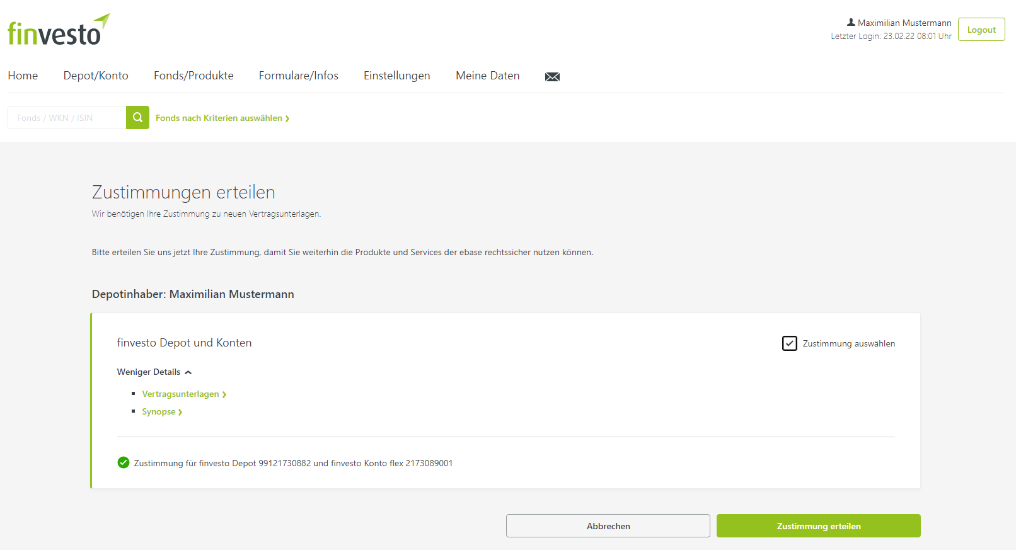Open the Home menu
The image size is (1016, 550).
[x=23, y=76]
